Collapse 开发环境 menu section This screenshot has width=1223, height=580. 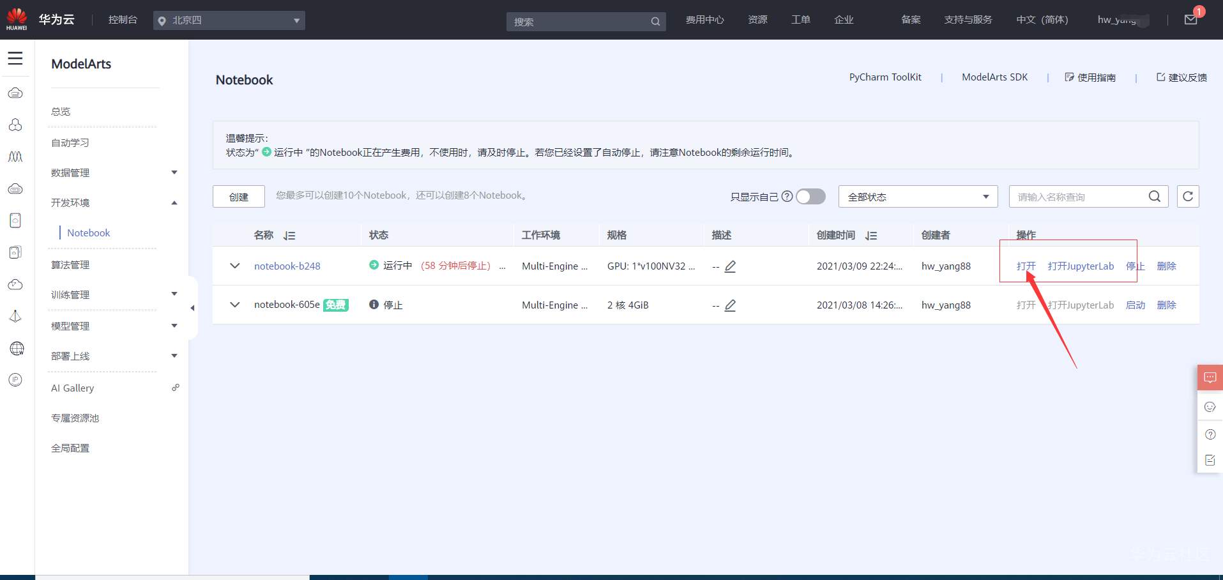click(174, 202)
